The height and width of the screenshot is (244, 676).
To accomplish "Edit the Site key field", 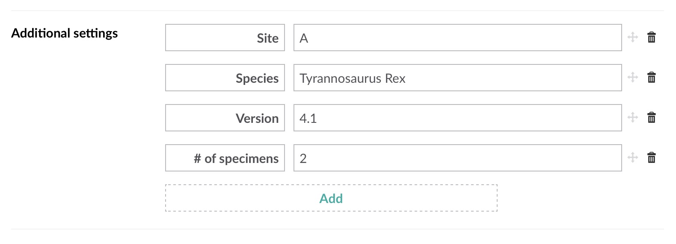I will pos(225,38).
